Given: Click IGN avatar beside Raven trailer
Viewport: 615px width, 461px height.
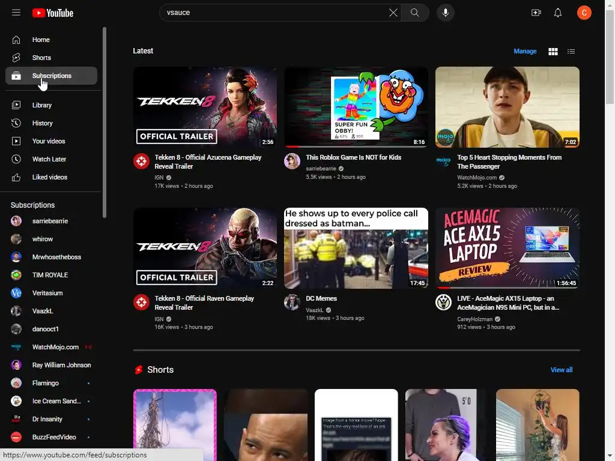Looking at the screenshot, I should (141, 303).
